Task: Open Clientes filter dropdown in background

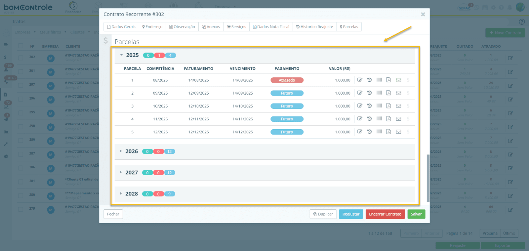Action: pyautogui.click(x=80, y=32)
